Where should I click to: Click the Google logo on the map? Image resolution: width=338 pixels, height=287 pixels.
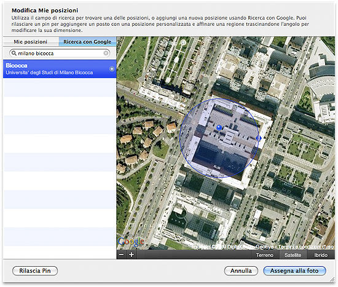coord(131,242)
